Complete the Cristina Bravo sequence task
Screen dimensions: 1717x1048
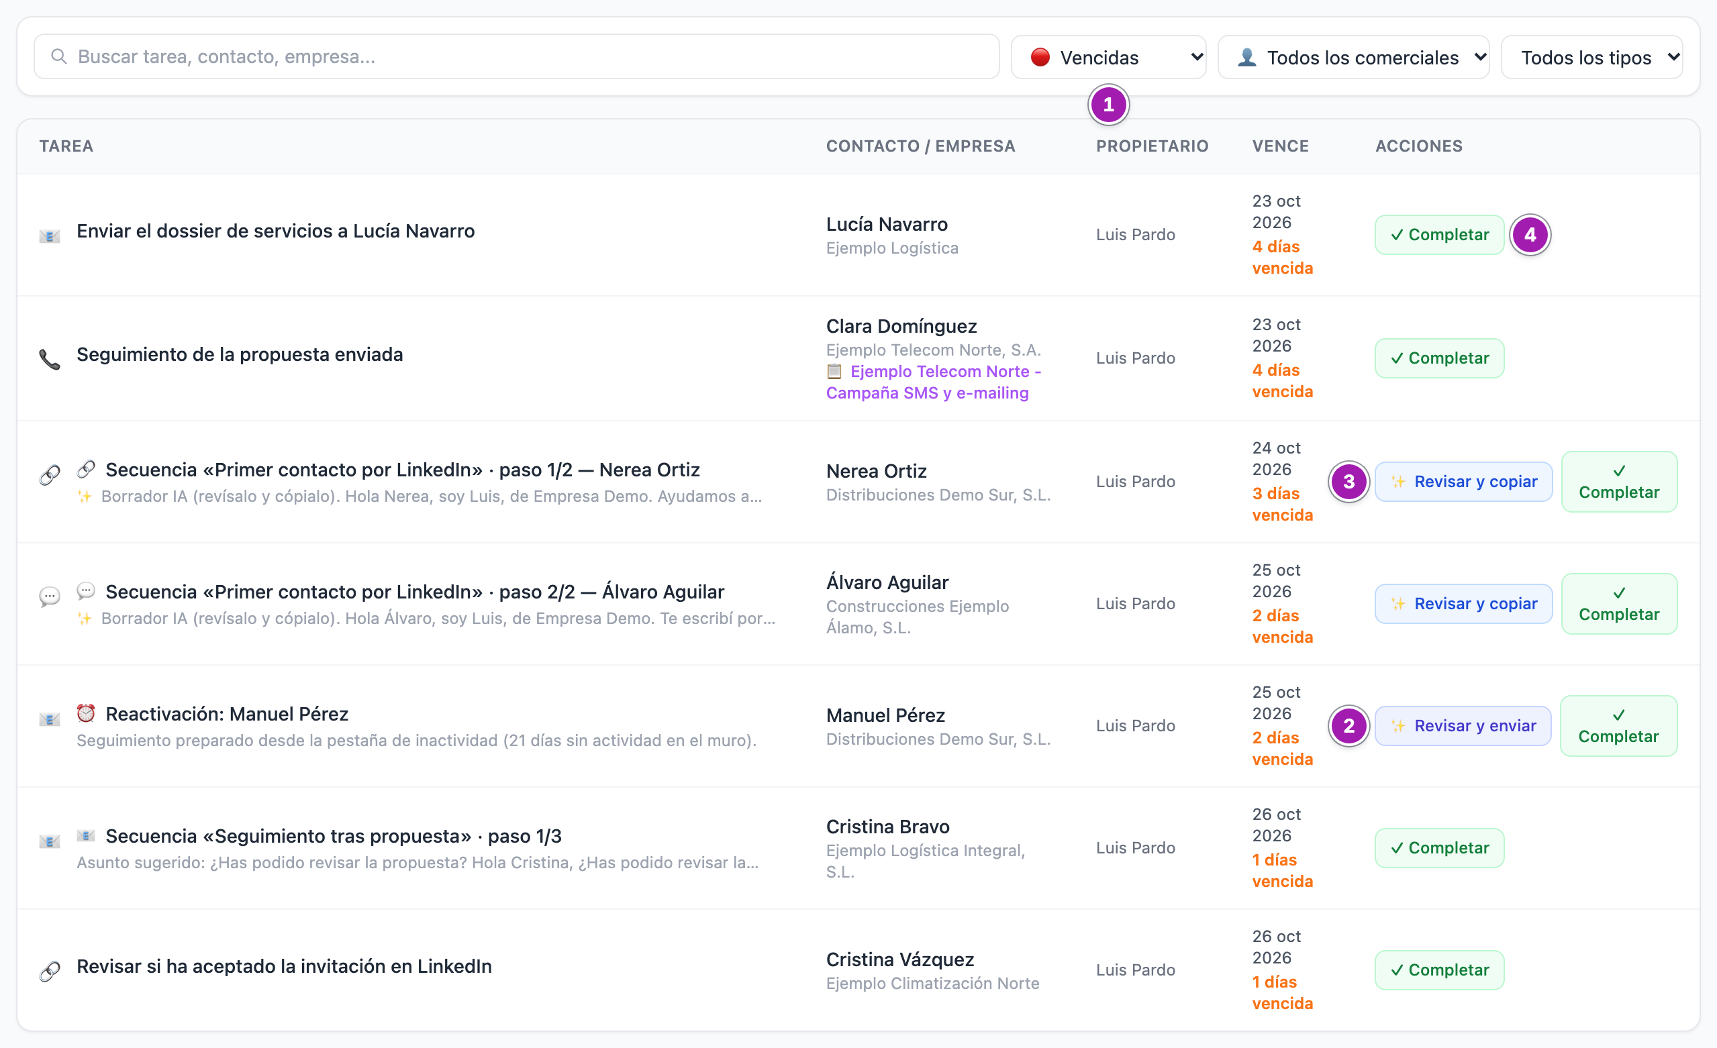point(1439,847)
